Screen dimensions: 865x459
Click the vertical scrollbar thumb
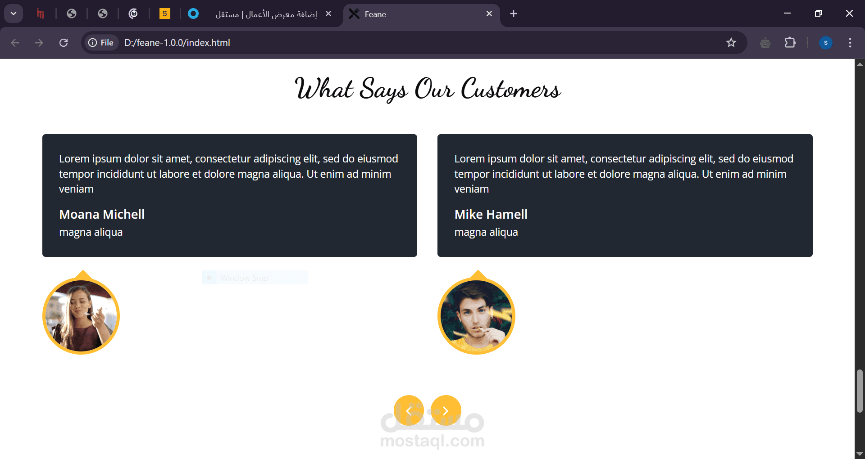point(860,391)
